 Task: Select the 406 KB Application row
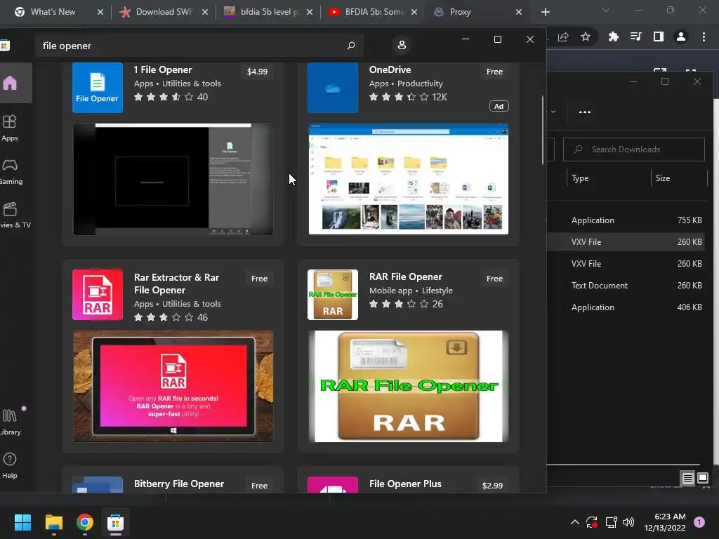(626, 307)
